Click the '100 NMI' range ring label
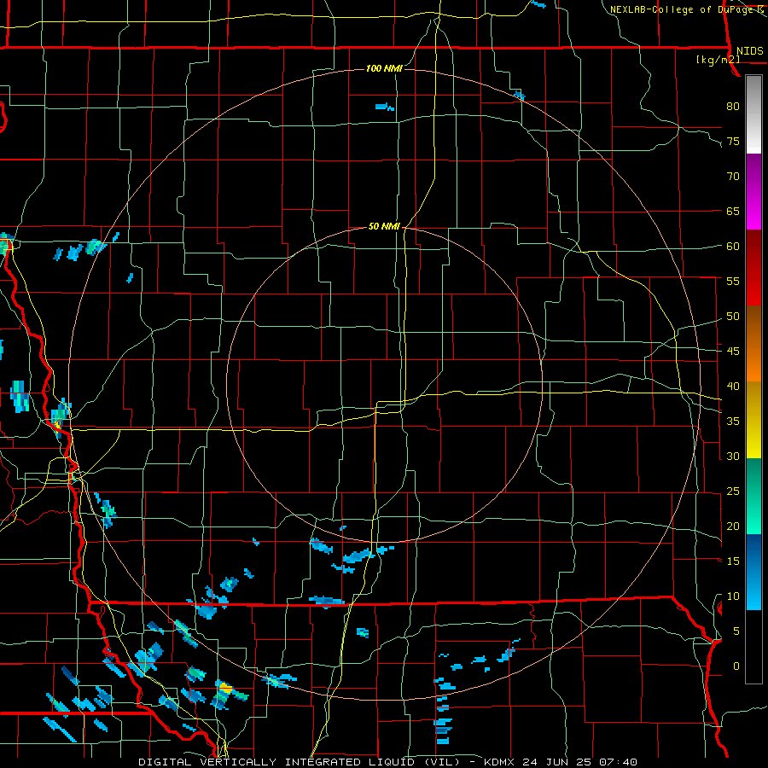The height and width of the screenshot is (768, 768). [384, 68]
